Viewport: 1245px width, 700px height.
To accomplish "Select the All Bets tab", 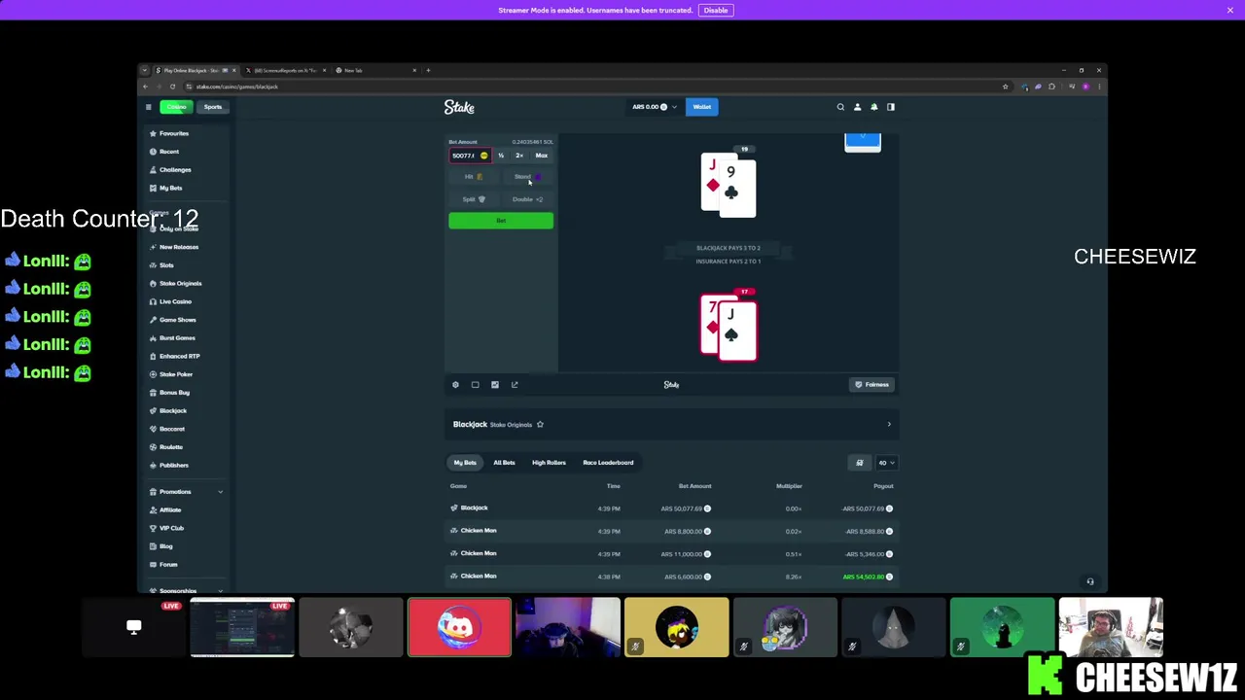I will tap(504, 463).
